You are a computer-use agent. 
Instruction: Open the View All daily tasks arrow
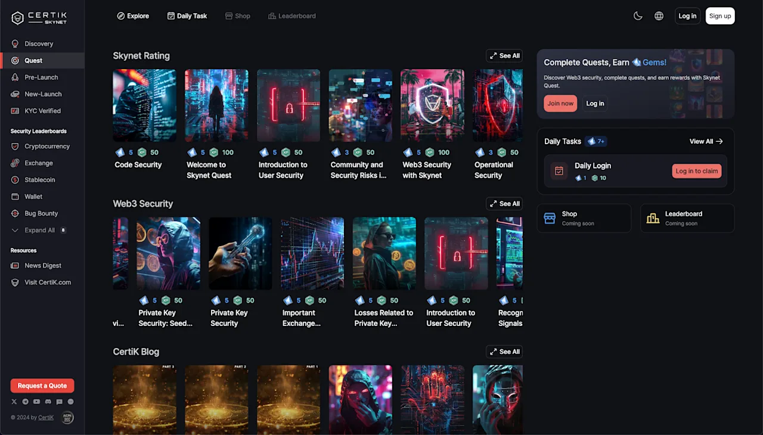(706, 141)
